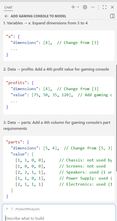Click the profits code block

coord(59,96)
